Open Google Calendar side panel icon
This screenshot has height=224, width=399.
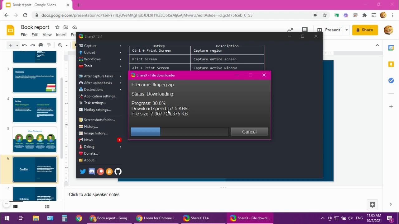391,48
